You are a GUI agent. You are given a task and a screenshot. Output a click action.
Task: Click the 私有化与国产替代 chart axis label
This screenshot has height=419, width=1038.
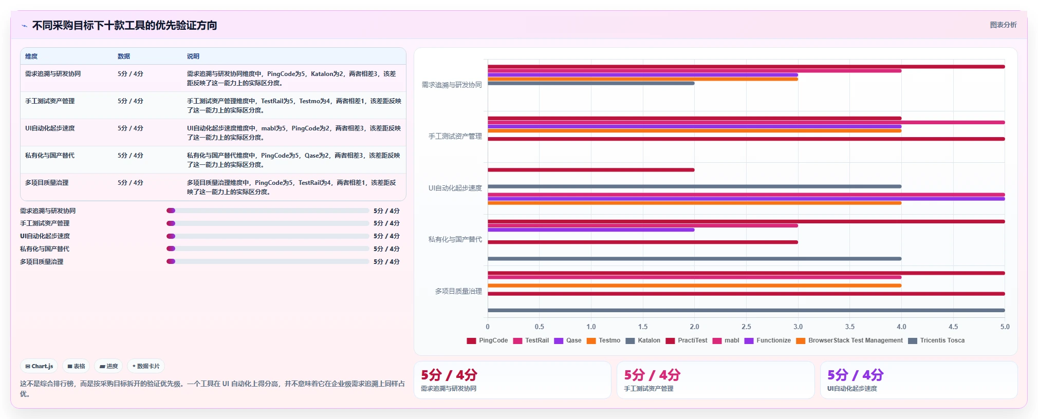tap(455, 239)
